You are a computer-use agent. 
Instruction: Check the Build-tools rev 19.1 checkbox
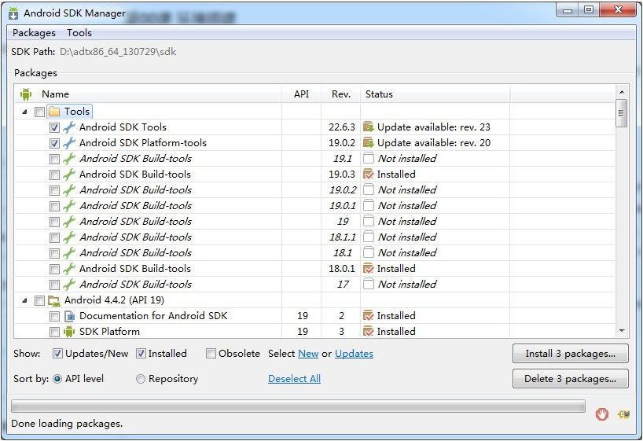coord(54,159)
